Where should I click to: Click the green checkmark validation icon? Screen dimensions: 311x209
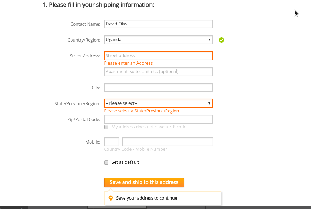(222, 40)
